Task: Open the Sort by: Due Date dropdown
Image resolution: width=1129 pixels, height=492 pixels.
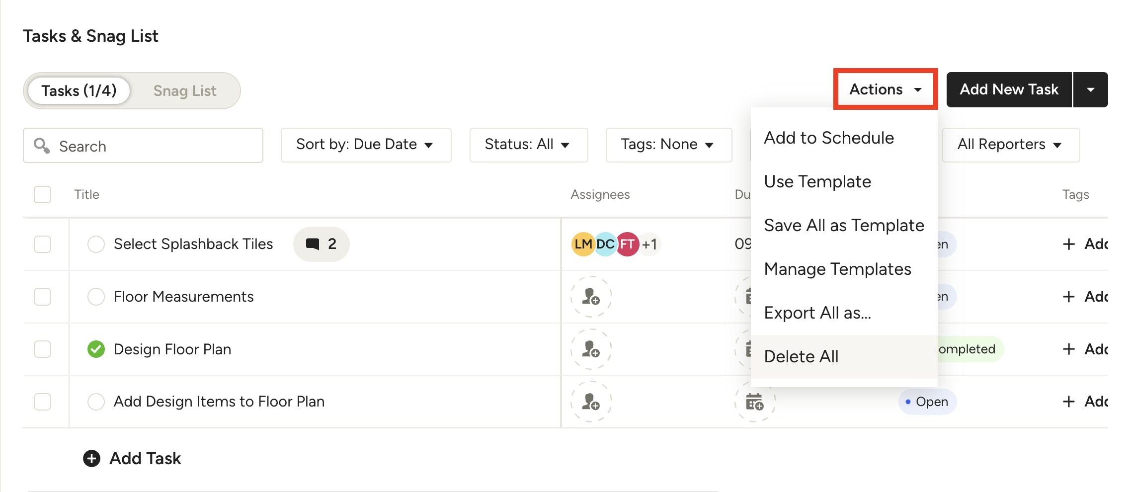Action: tap(366, 145)
